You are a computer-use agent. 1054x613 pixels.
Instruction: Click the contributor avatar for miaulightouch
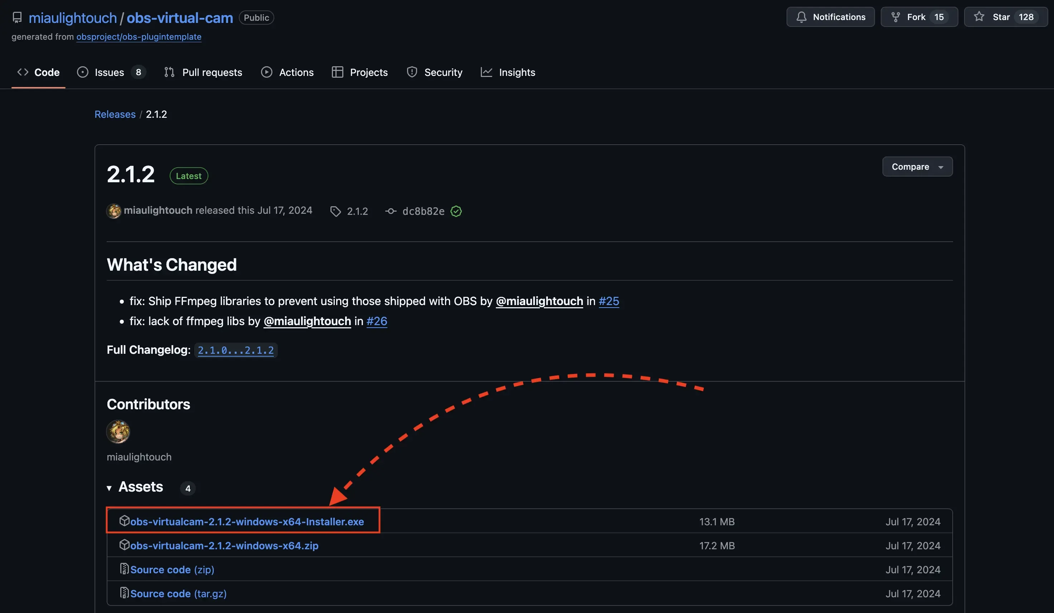119,432
